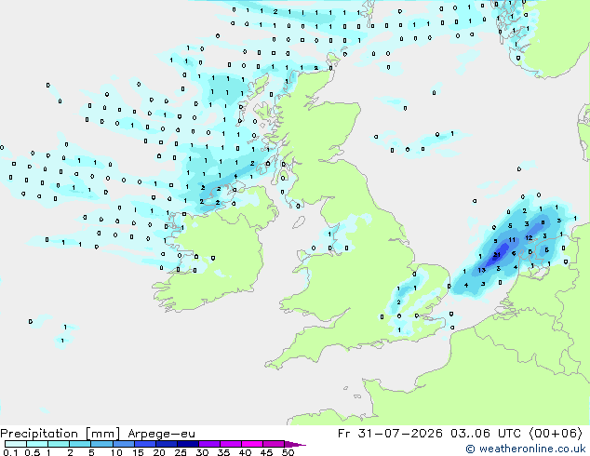590x456 pixels.
Task: Select the 1 mm legend color swatch
Action: [x=59, y=444]
